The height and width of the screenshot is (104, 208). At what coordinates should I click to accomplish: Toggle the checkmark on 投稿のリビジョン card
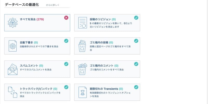(136, 18)
